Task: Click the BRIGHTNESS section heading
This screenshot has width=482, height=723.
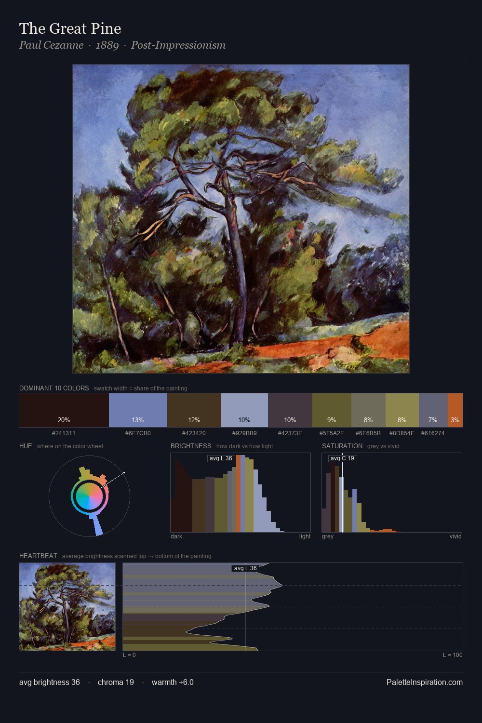Action: [x=191, y=446]
